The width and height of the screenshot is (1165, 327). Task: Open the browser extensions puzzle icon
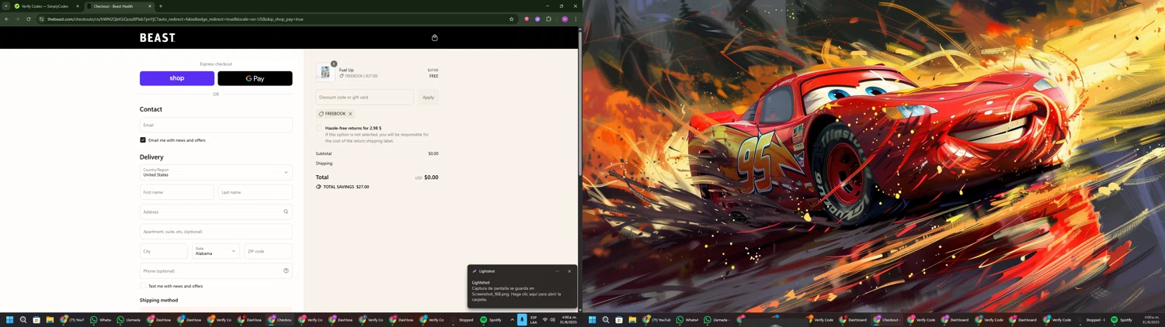pos(548,19)
